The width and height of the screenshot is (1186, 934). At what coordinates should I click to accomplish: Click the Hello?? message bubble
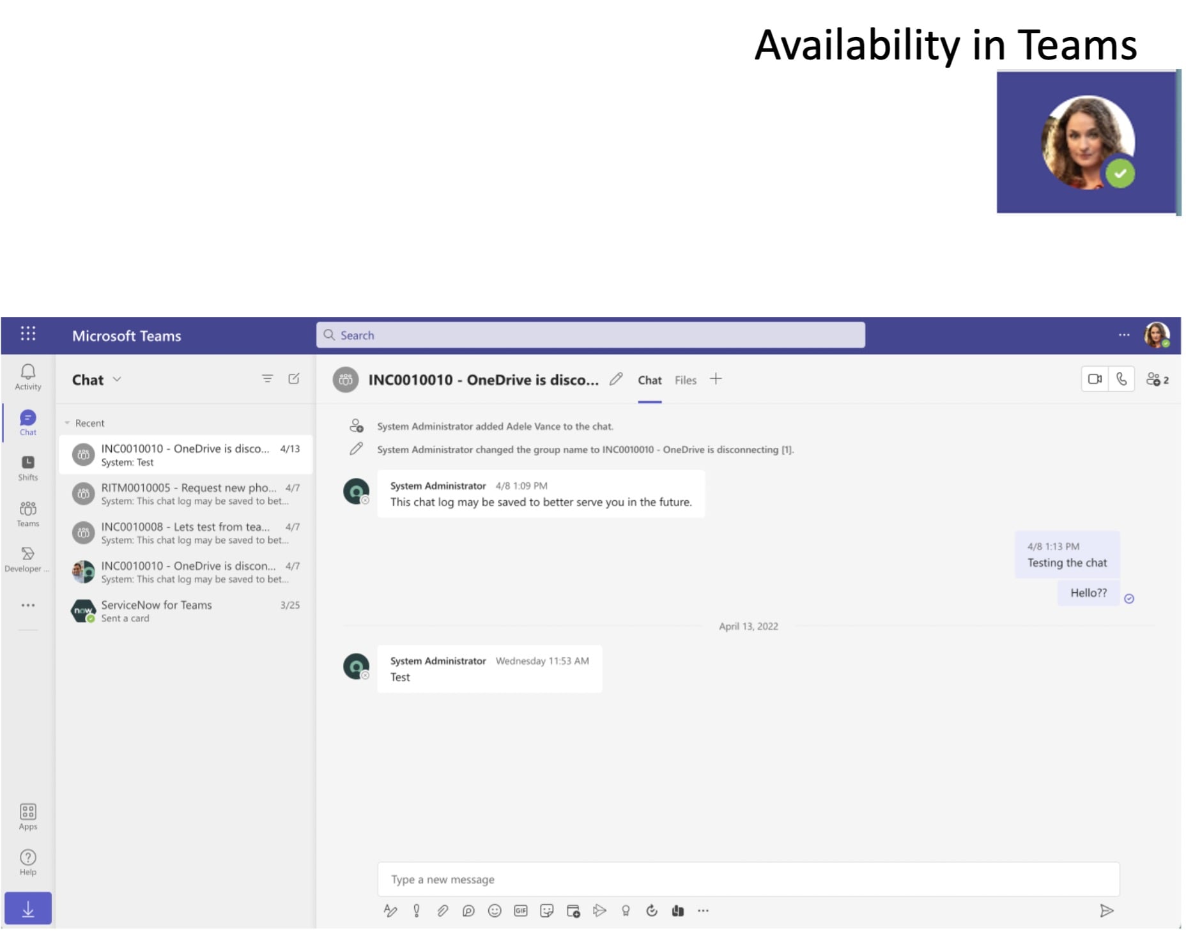click(1089, 593)
